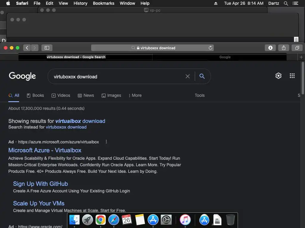Open the History menu
Viewport: 305px width, 228px height.
click(80, 3)
